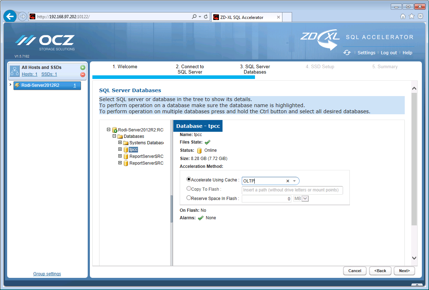Click the Hosts: 1 link
The image size is (429, 290).
[x=30, y=74]
